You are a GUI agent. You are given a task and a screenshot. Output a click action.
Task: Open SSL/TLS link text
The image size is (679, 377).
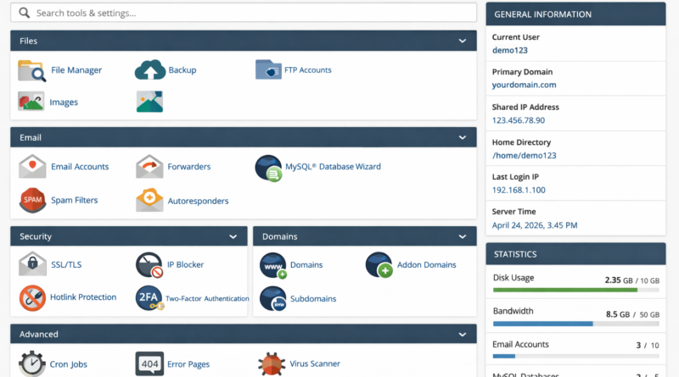coord(66,264)
